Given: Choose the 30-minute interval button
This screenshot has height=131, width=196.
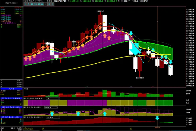Looking at the screenshot, I should [39, 4].
